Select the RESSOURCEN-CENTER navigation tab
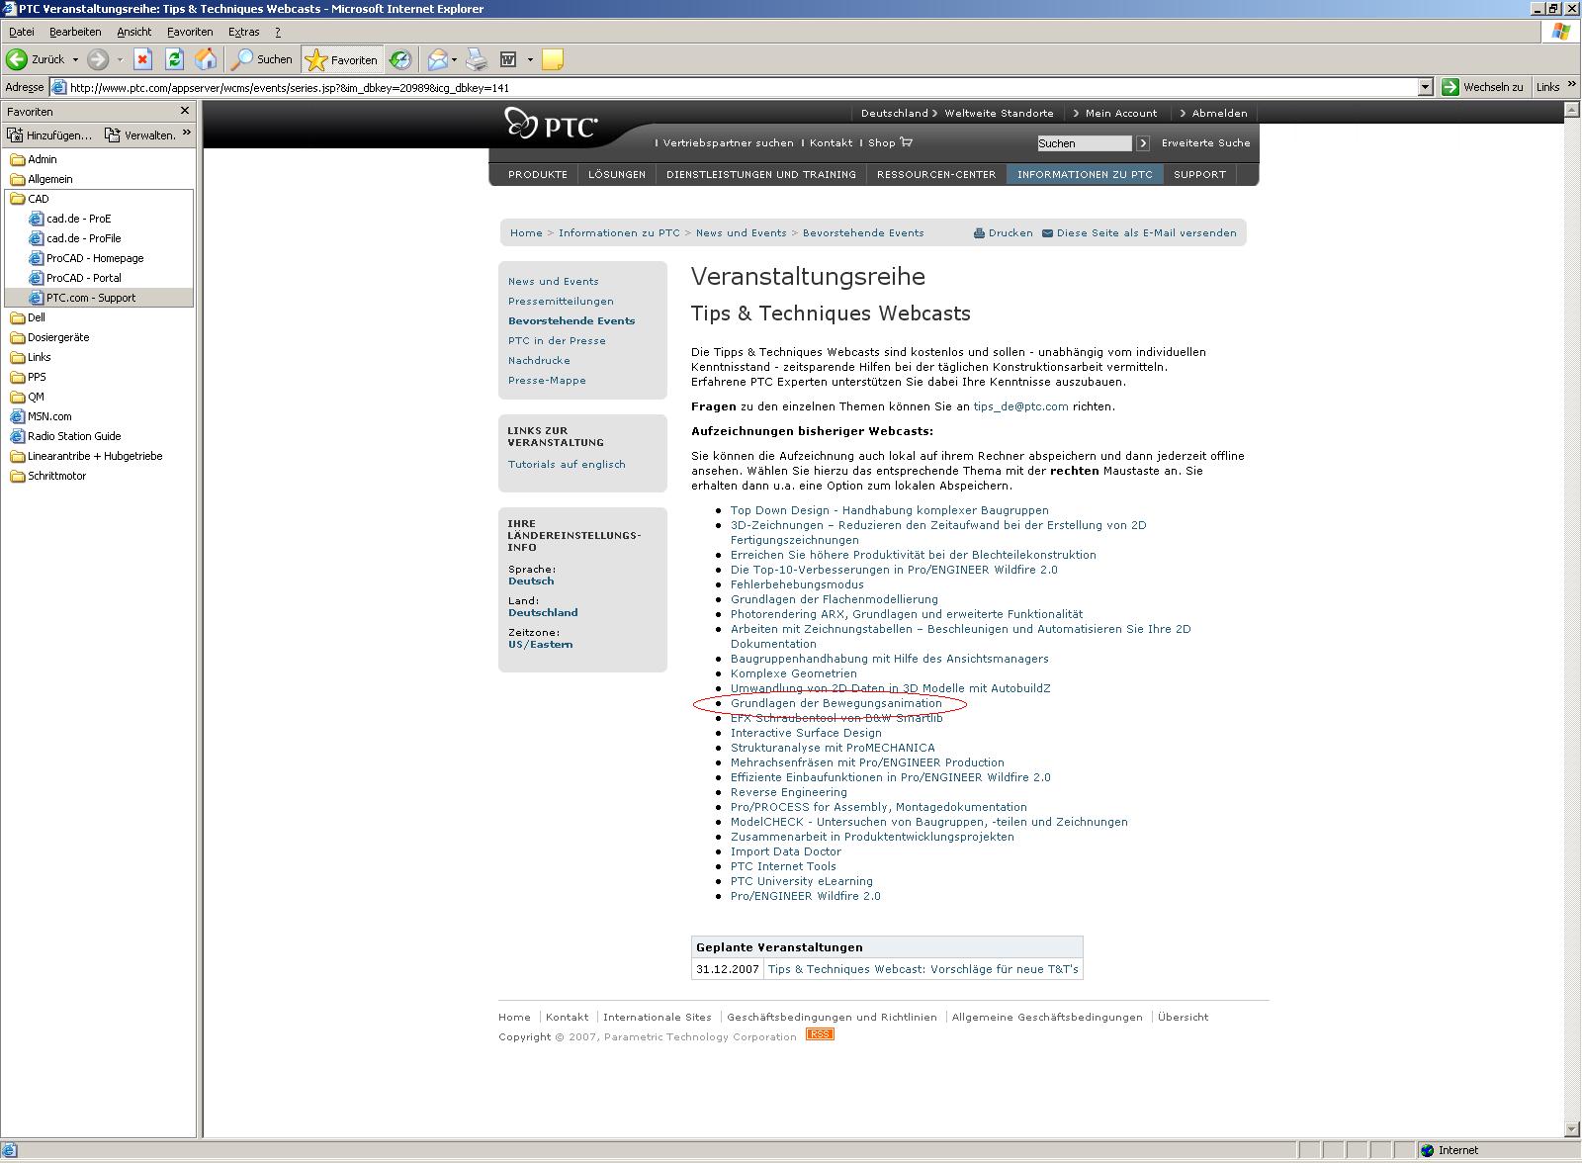 click(935, 174)
